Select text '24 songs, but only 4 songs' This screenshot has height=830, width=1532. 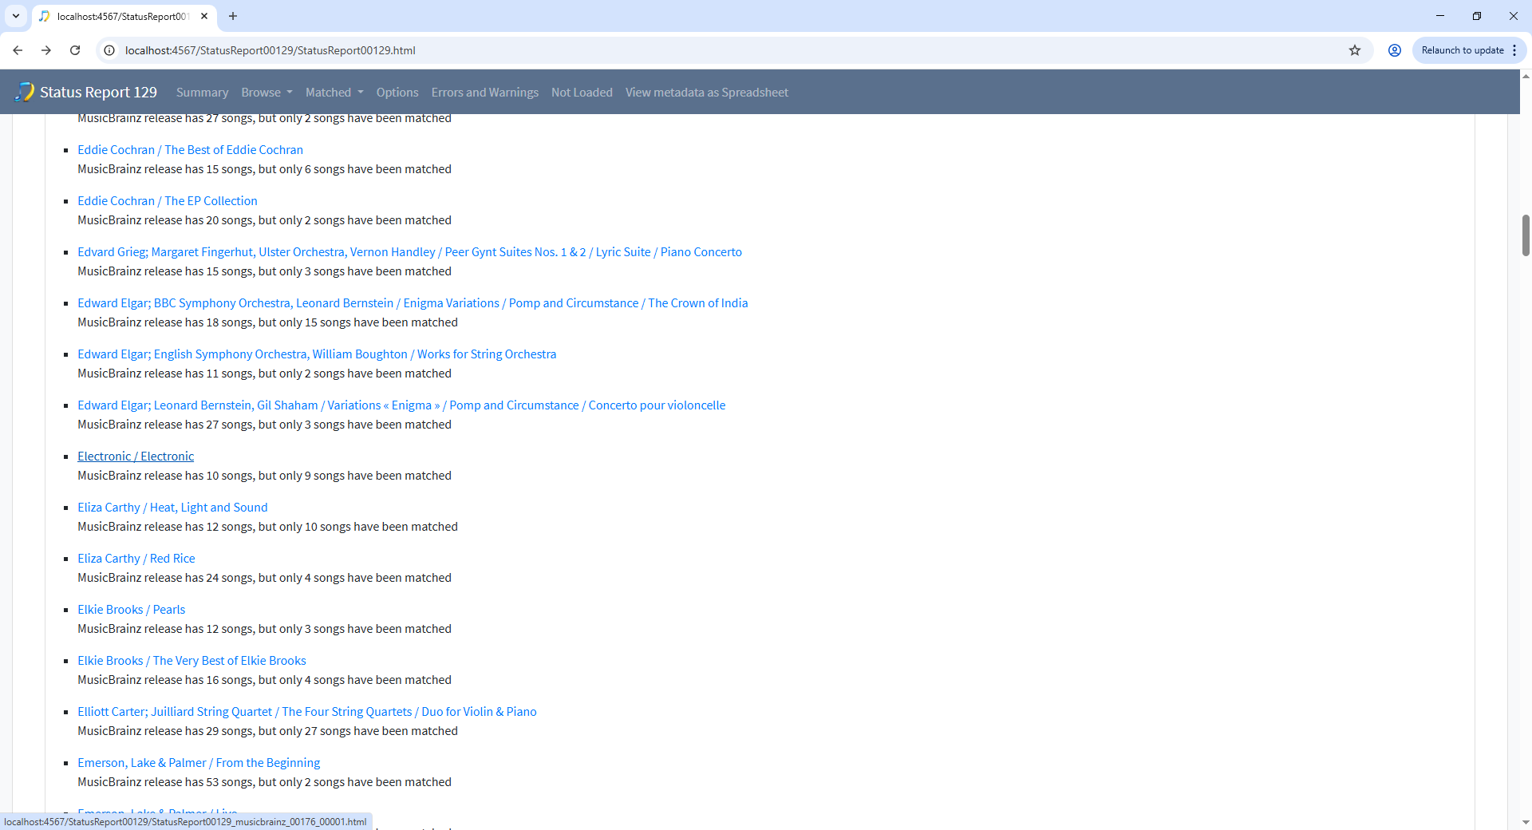(275, 578)
